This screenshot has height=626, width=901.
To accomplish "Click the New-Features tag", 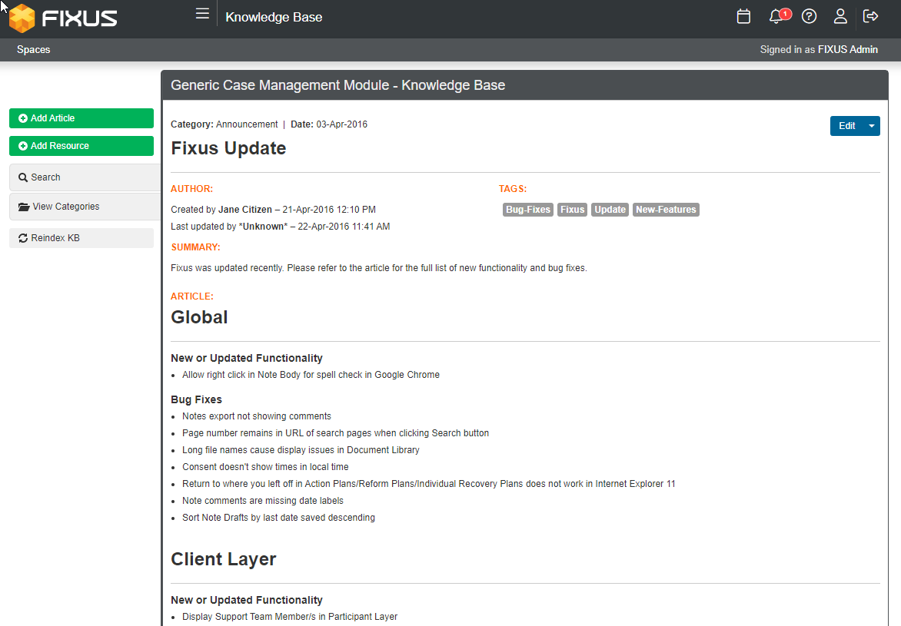I will [x=666, y=209].
